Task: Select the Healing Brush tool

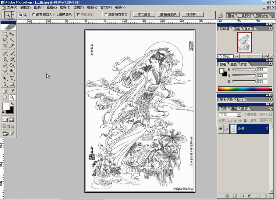Action: click(x=5, y=53)
